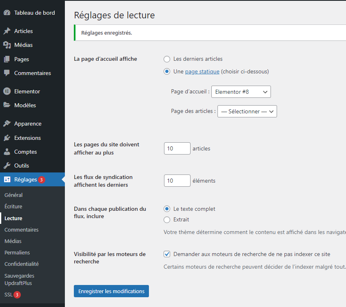Click the Apparence paintbrush icon
Screen dimensions: 346x307
pyautogui.click(x=7, y=124)
